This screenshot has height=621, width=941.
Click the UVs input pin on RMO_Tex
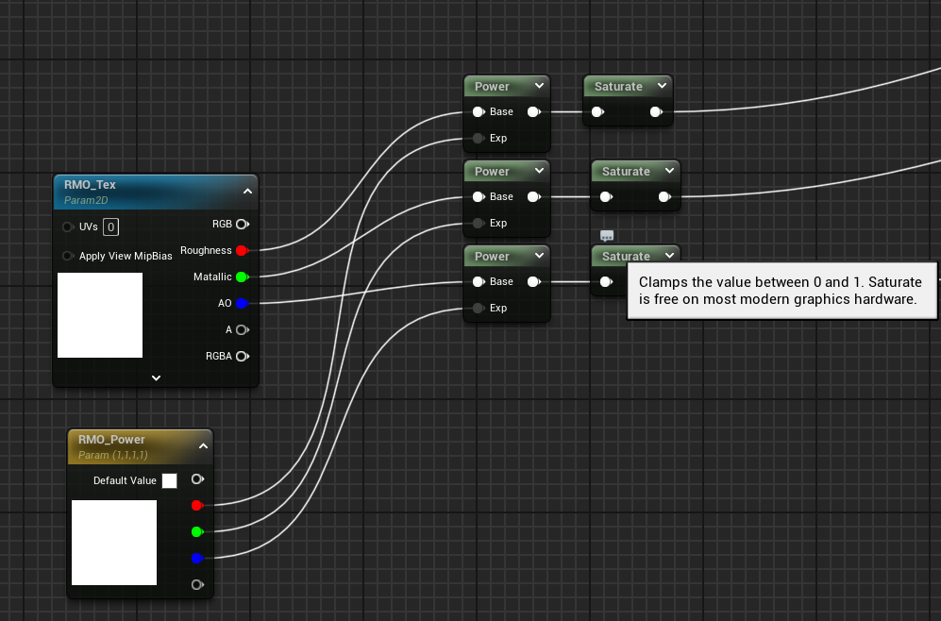pos(68,227)
